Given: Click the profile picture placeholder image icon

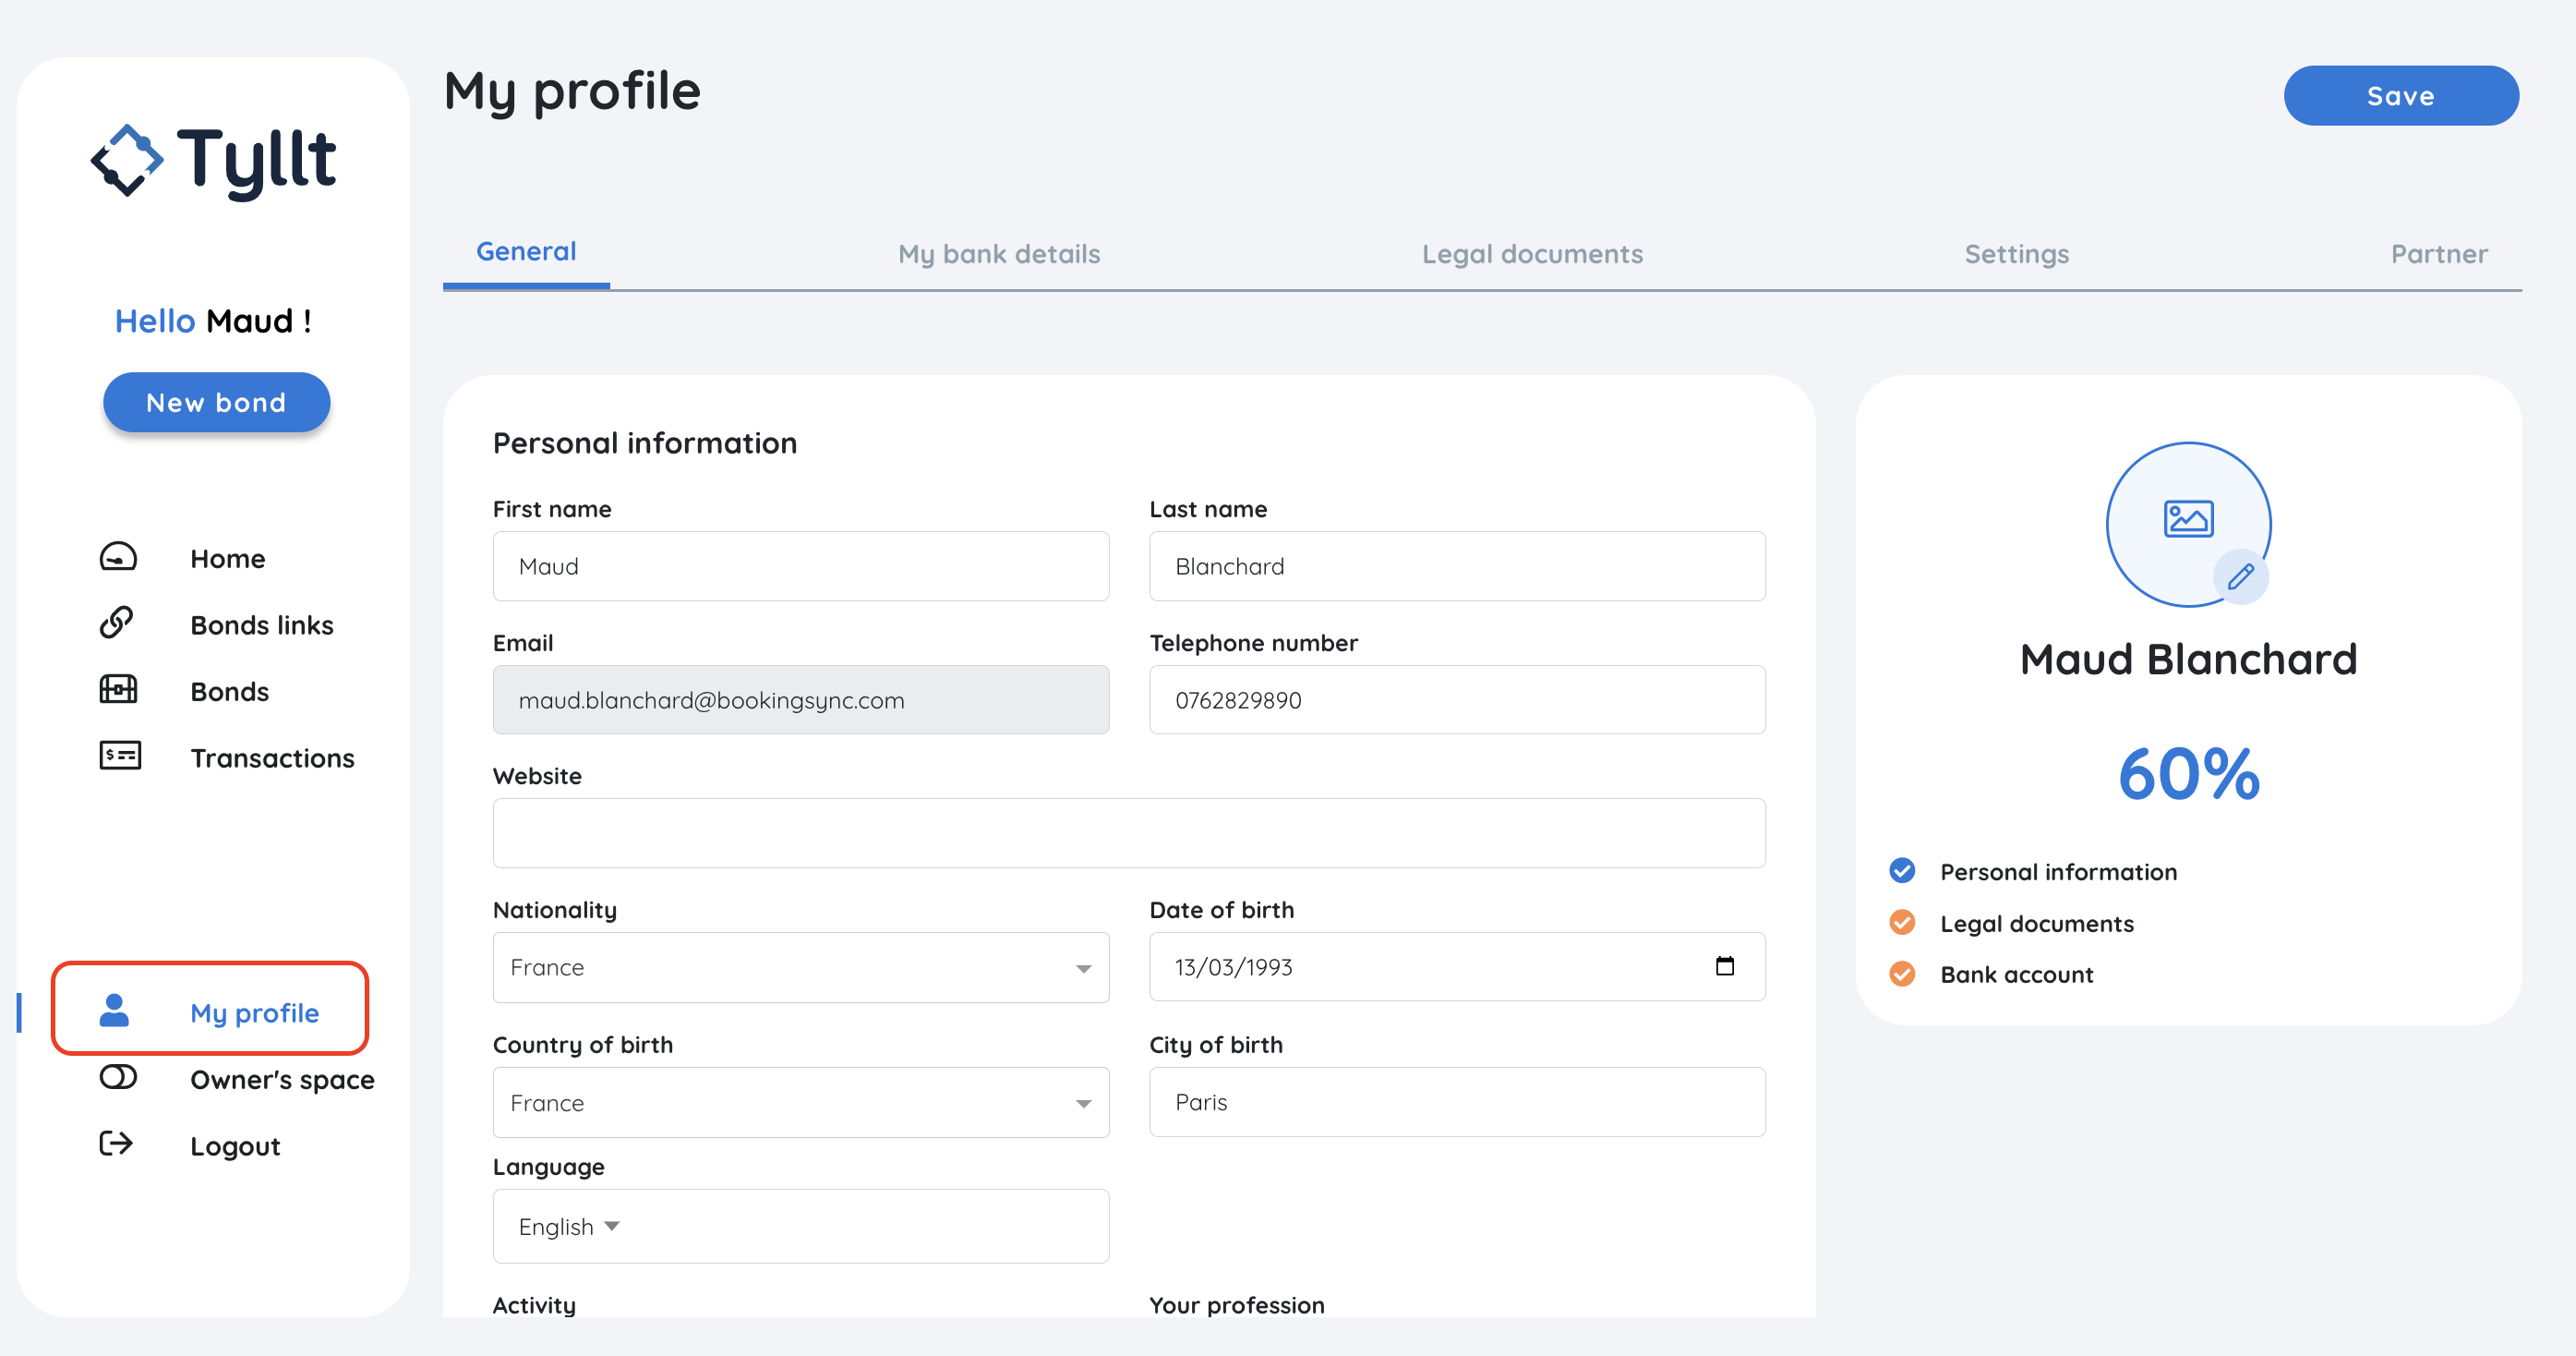Looking at the screenshot, I should point(2187,519).
